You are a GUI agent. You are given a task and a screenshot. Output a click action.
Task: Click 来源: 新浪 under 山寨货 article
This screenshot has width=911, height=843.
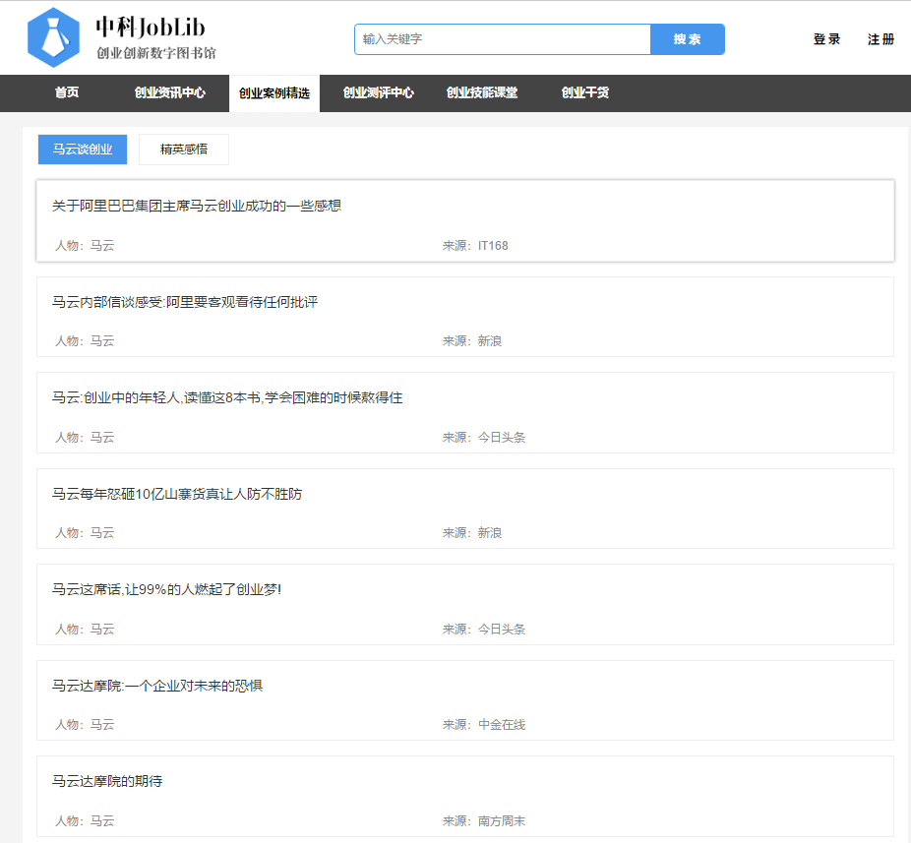pyautogui.click(x=472, y=533)
